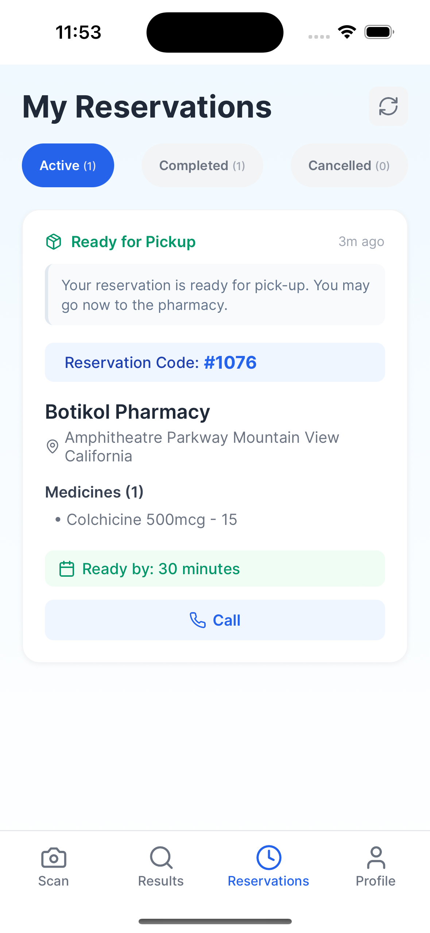430x933 pixels.
Task: Tap the refresh reservations icon
Action: click(388, 106)
